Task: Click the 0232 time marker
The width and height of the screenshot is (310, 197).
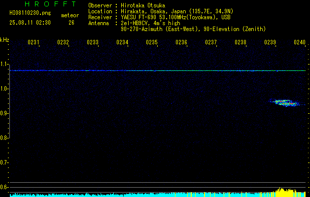Action: coord(63,42)
